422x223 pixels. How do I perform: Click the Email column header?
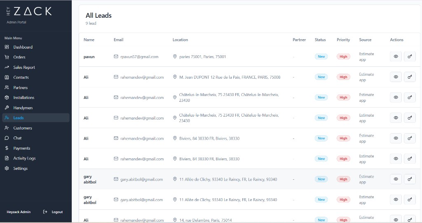118,40
